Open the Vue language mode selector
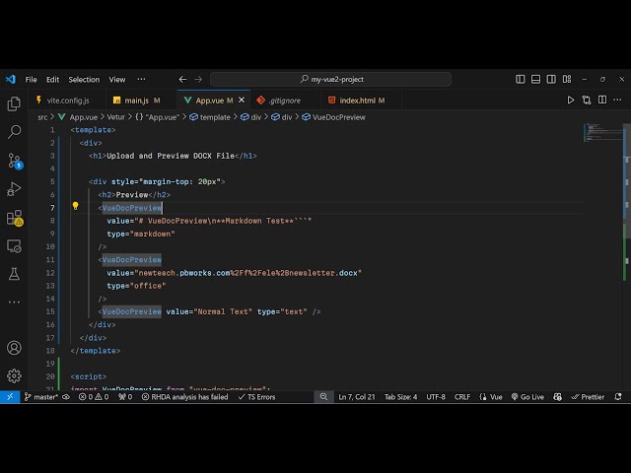This screenshot has height=473, width=631. click(x=492, y=397)
